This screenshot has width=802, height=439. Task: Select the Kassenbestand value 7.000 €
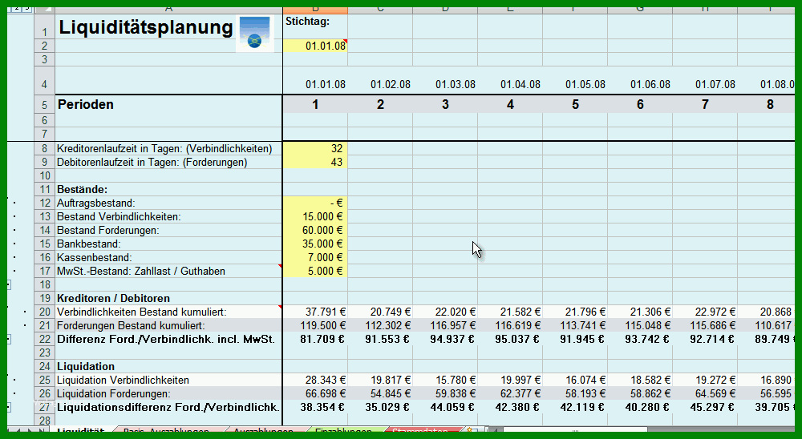click(x=315, y=258)
